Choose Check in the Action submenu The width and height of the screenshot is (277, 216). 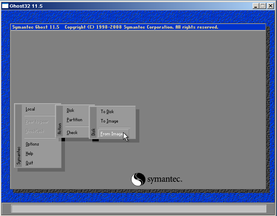[x=72, y=132]
